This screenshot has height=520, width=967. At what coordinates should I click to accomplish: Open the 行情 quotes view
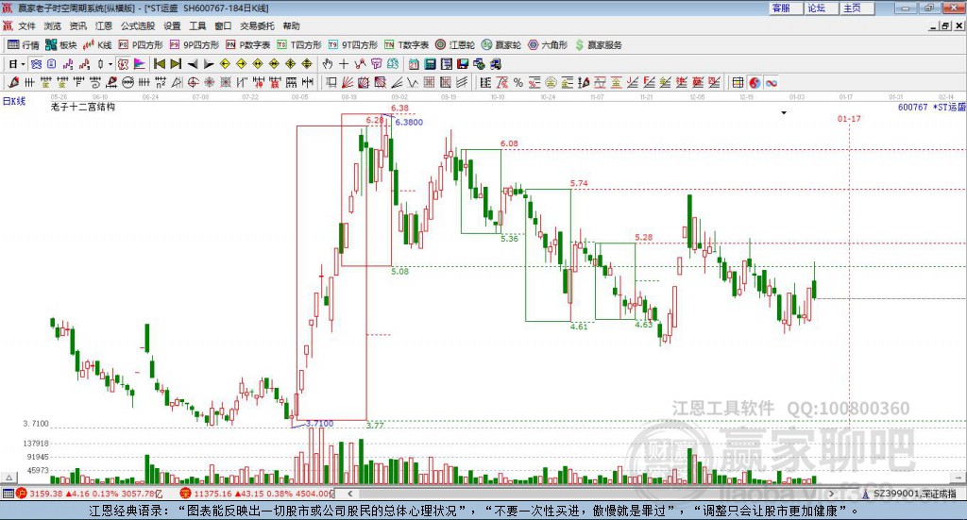[x=24, y=45]
